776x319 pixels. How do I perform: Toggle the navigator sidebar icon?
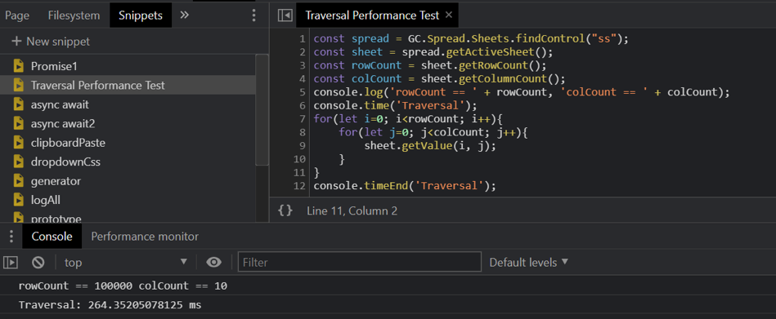tap(285, 16)
